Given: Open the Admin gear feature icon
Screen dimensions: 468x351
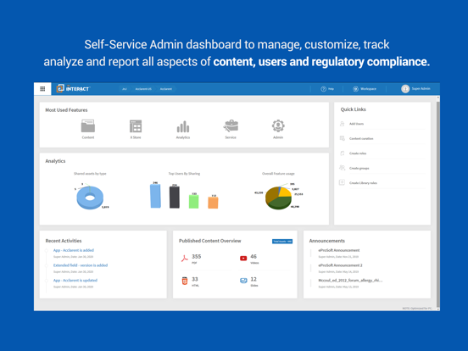Looking at the screenshot, I should coord(278,125).
